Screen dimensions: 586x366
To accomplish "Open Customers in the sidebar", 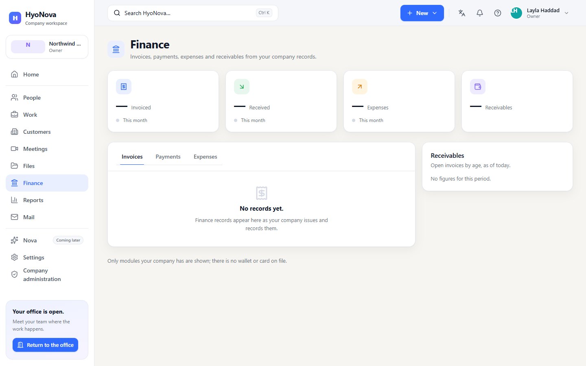I will 47,132.
